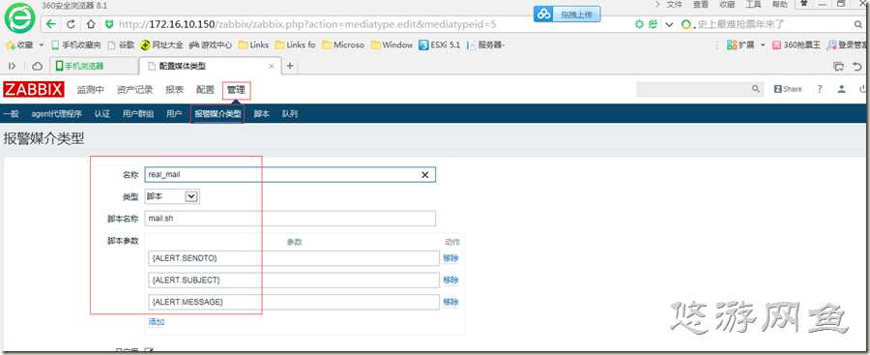Open 报表 Zabbix menu
The width and height of the screenshot is (870, 355).
point(174,89)
